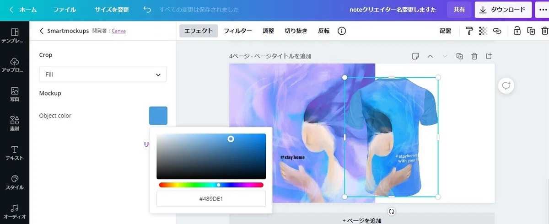Select the 反転 option
Screen dimensions: 549x224
point(323,31)
